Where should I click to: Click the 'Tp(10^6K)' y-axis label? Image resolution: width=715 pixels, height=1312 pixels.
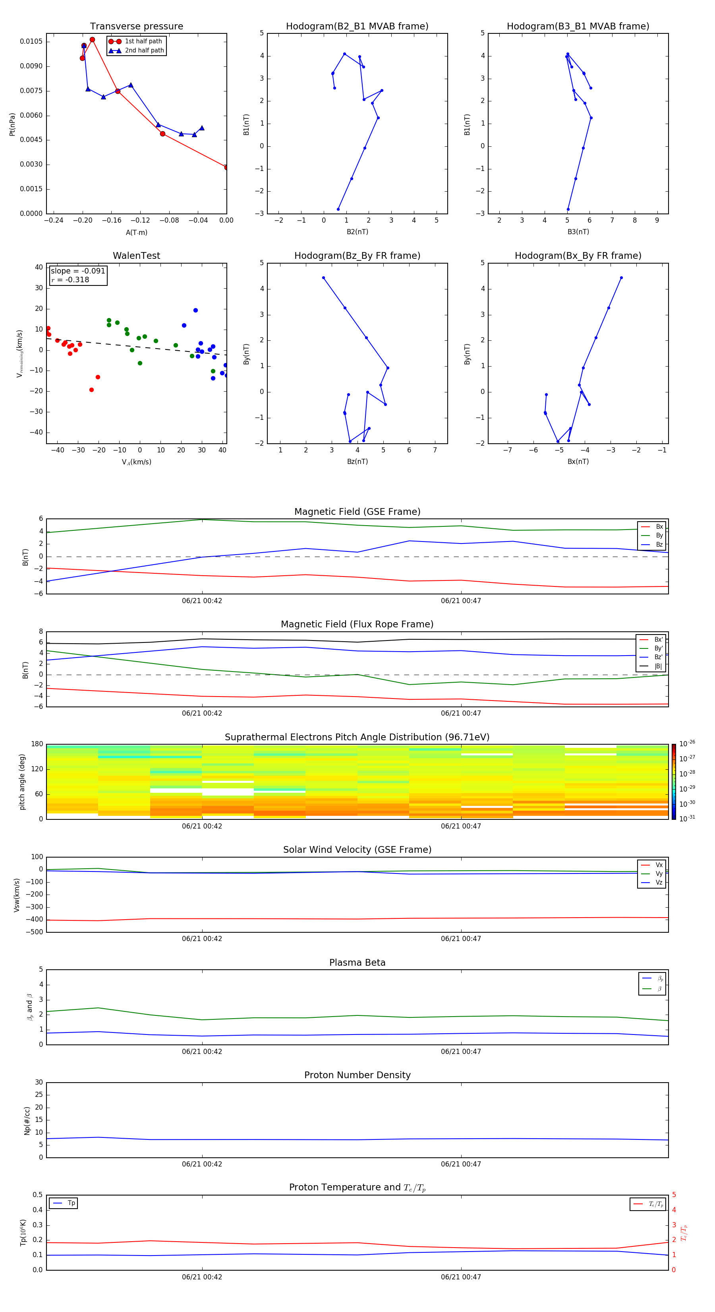pos(23,1232)
